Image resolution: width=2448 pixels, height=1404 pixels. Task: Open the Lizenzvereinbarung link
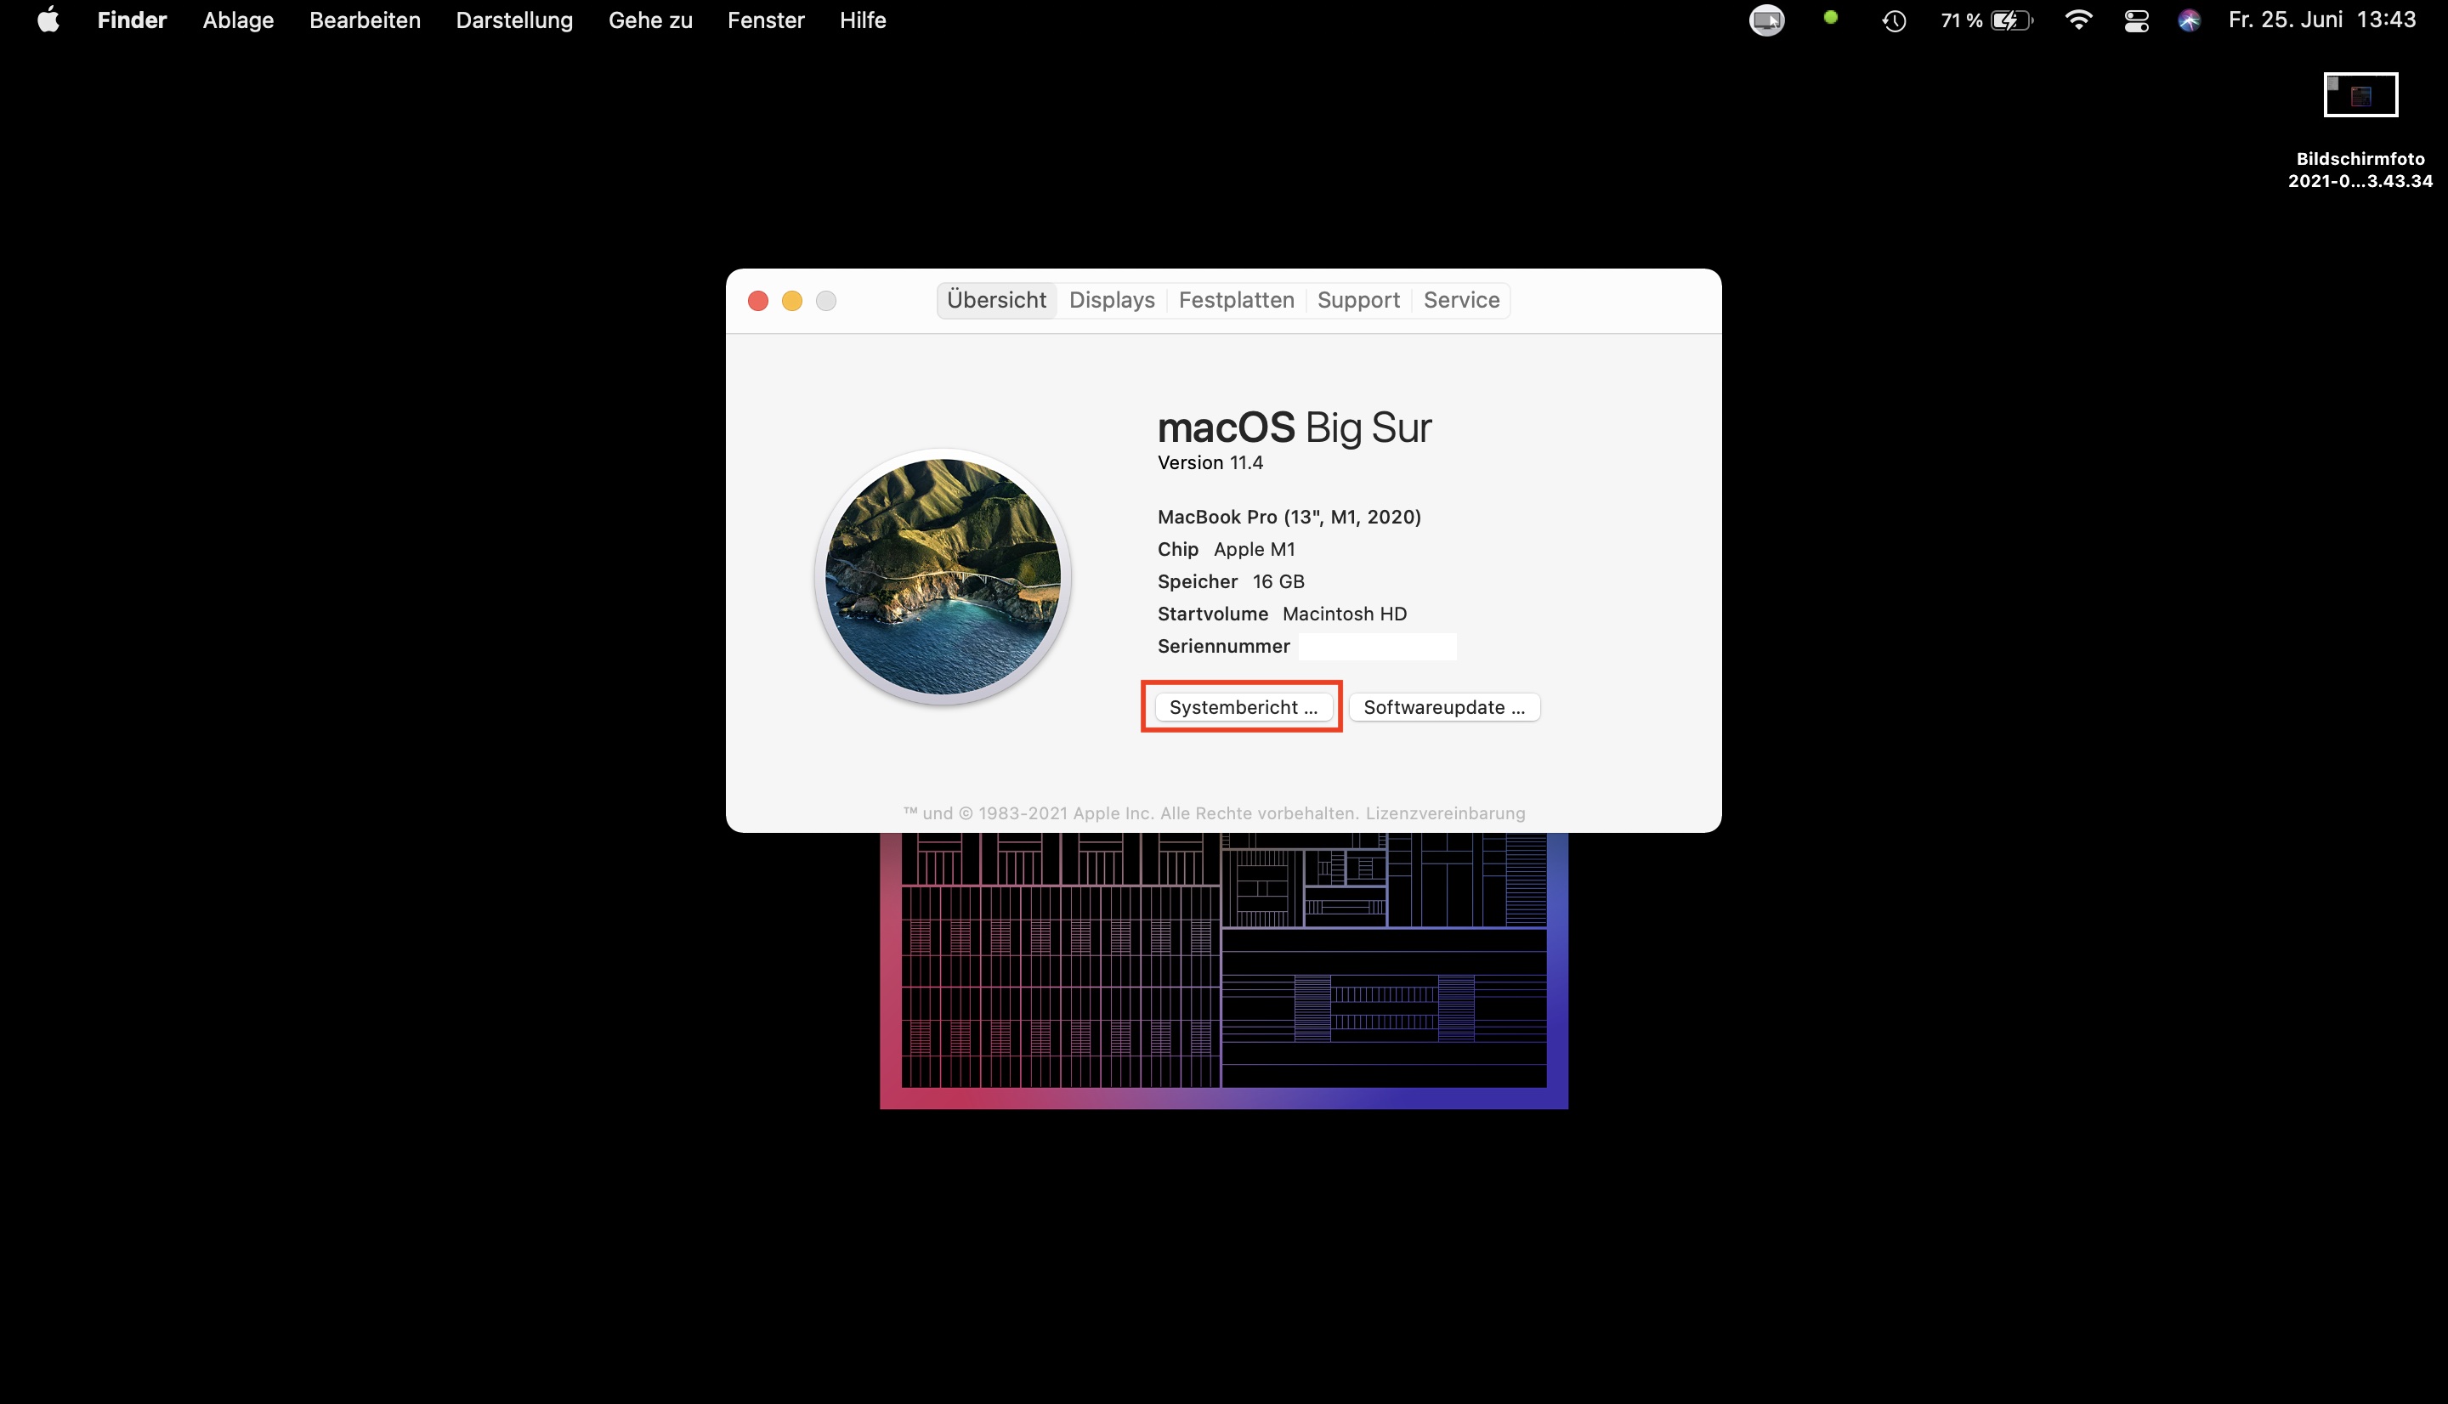pyautogui.click(x=1444, y=812)
